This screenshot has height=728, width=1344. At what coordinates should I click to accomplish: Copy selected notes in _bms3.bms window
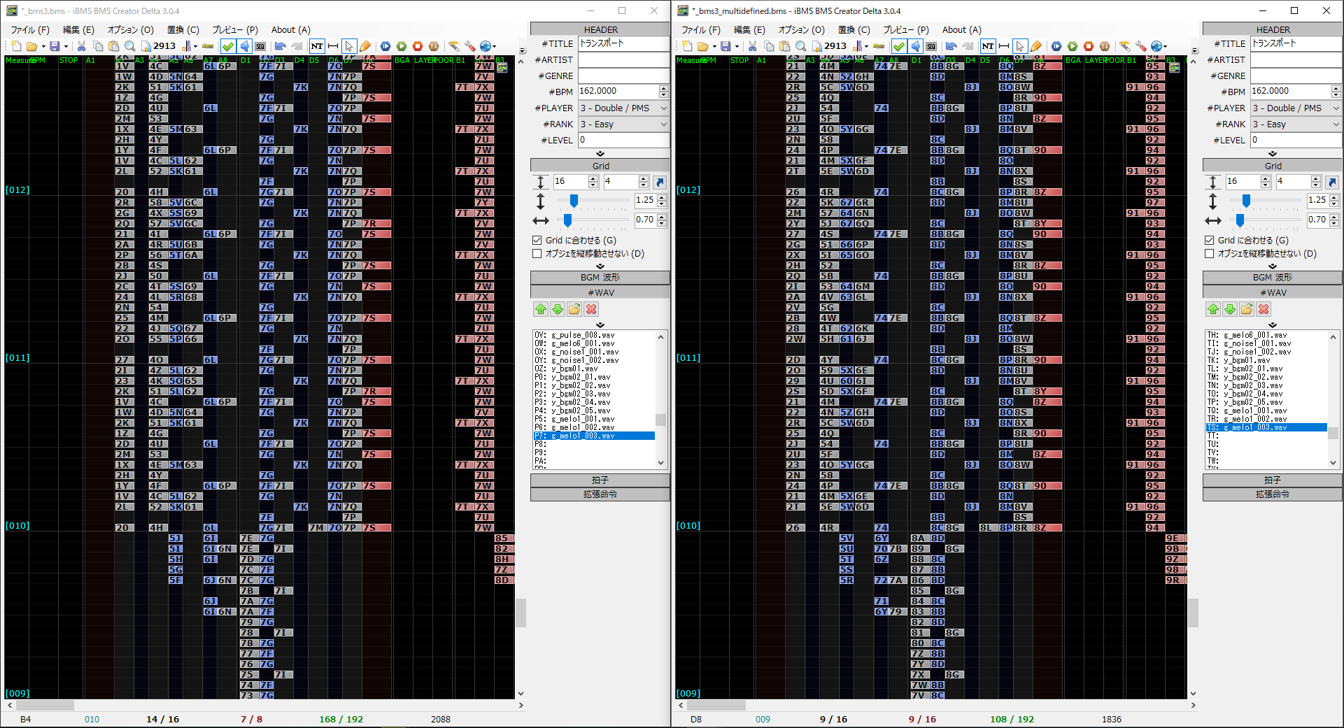(x=97, y=46)
